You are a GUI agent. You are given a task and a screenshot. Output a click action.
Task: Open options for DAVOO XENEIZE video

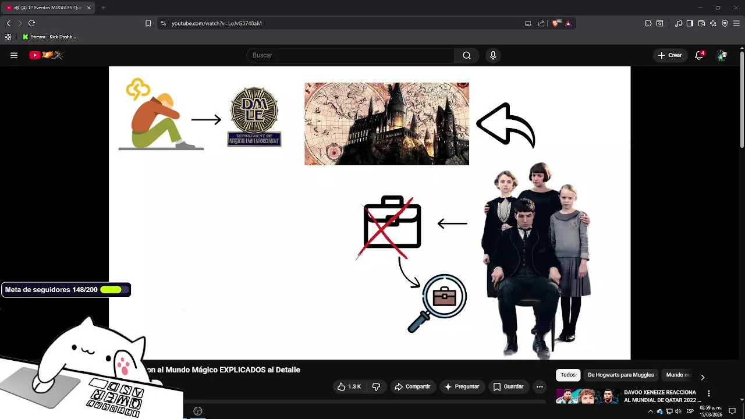click(x=708, y=394)
